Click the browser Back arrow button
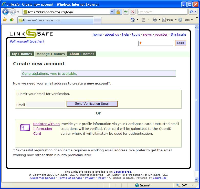The width and height of the screenshot is (200, 189). (6, 12)
